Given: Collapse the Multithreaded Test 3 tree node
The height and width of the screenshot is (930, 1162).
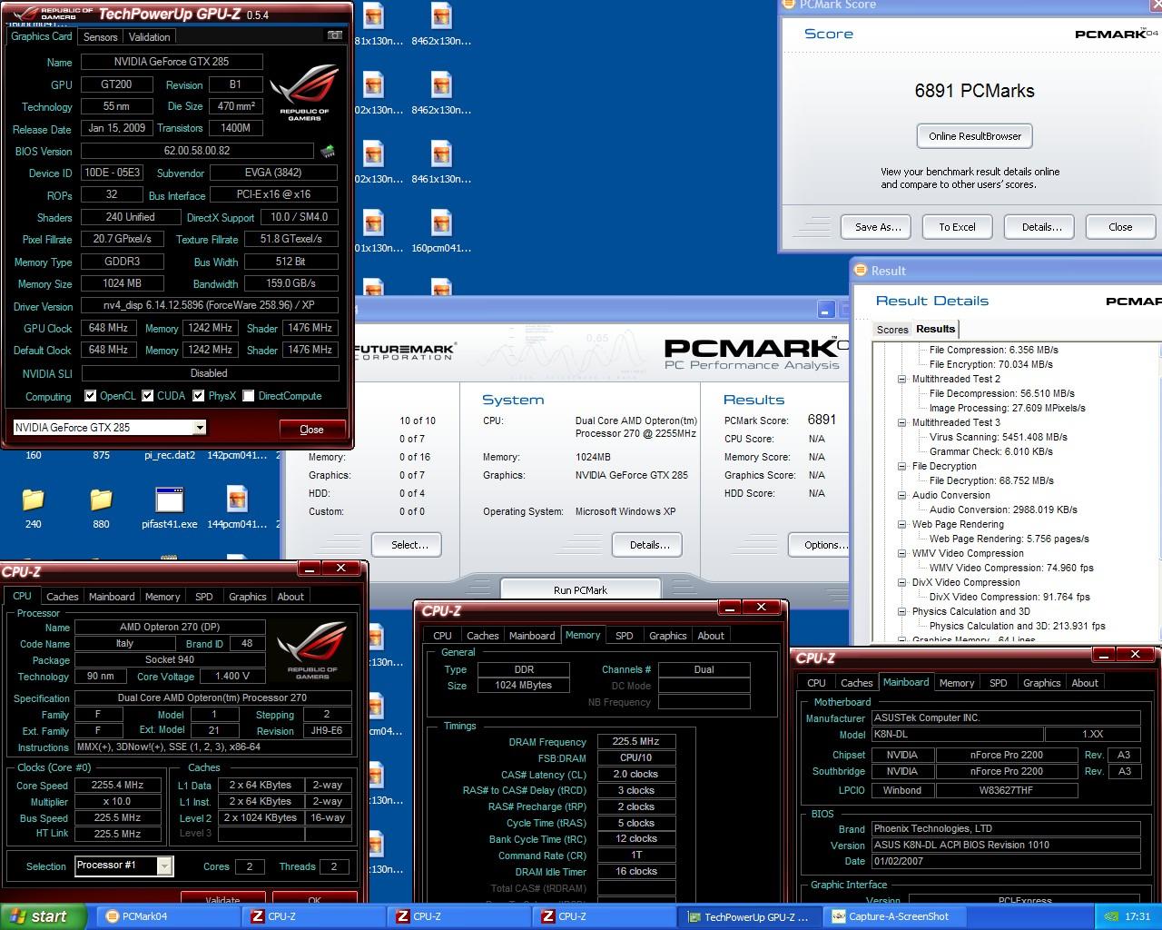Looking at the screenshot, I should 901,422.
